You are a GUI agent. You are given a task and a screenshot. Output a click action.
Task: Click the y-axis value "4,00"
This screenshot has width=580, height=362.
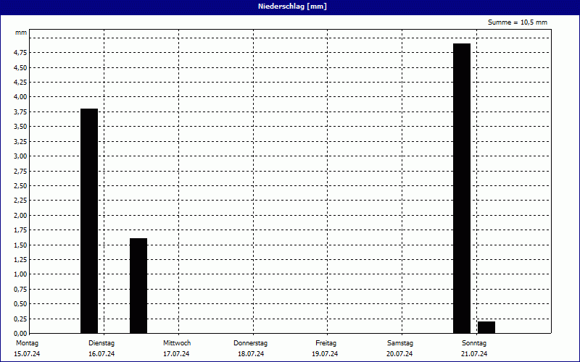[x=20, y=97]
